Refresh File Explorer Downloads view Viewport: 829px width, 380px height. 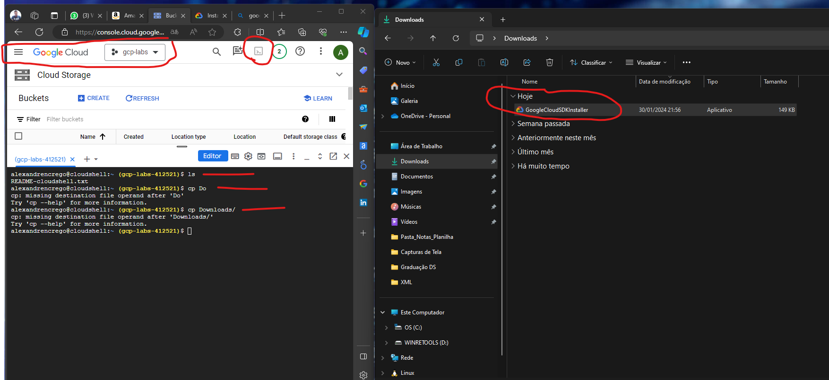[456, 38]
